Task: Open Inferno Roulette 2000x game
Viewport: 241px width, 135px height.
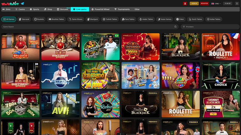Action: click(x=141, y=46)
